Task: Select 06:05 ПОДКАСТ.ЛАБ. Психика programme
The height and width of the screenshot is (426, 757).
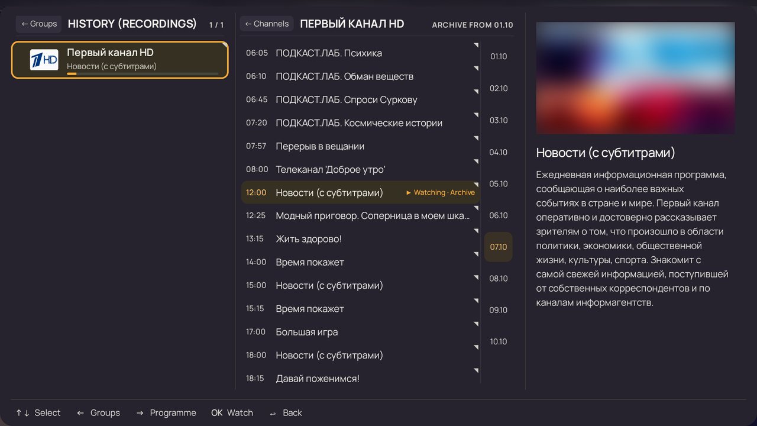Action: (x=361, y=53)
